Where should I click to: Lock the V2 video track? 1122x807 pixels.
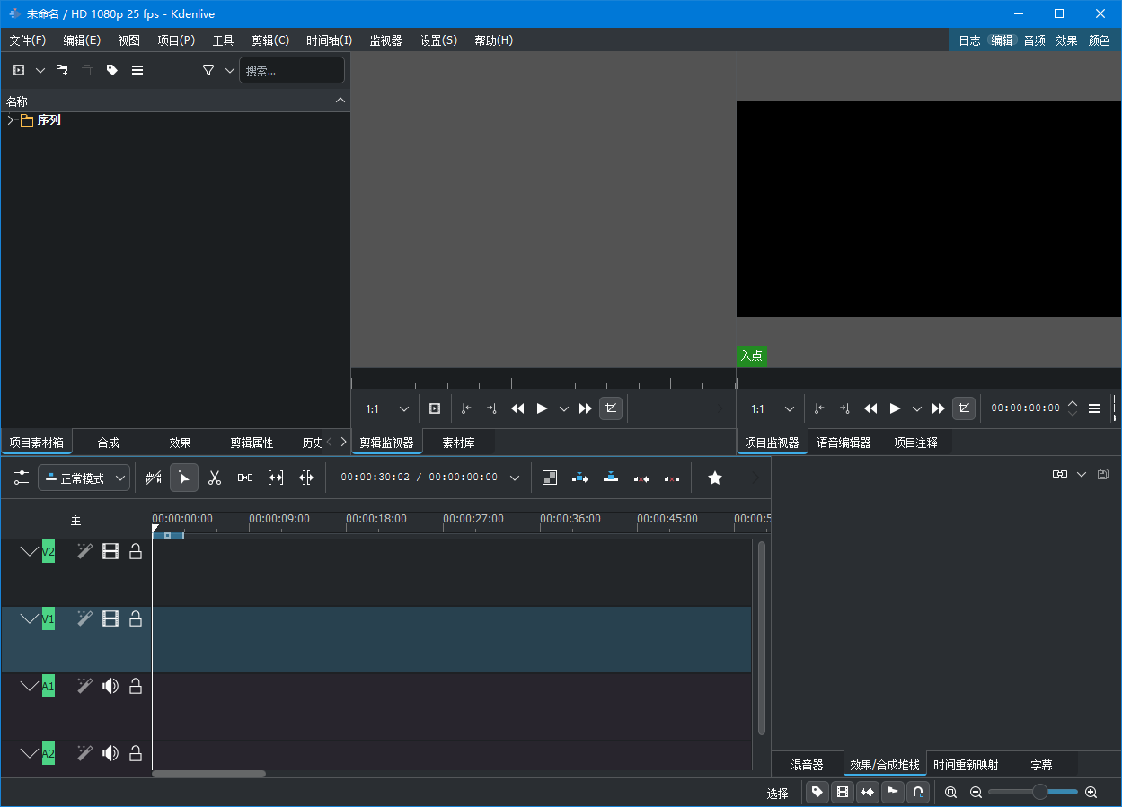136,552
